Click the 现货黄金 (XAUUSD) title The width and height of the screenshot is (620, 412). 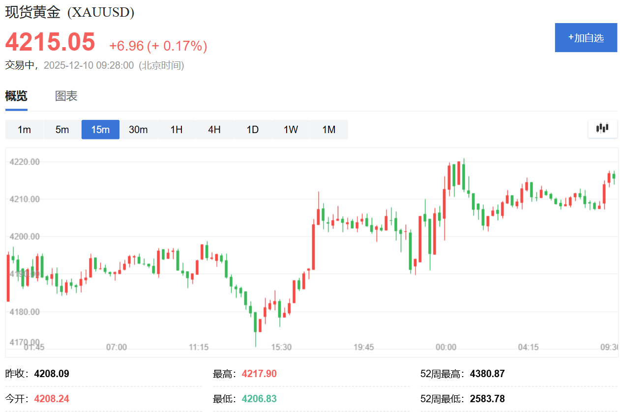click(70, 12)
